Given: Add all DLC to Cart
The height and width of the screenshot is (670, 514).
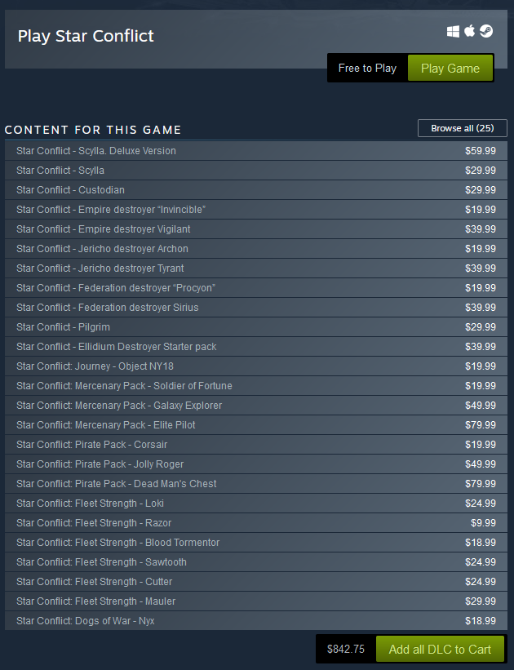Looking at the screenshot, I should coord(440,649).
